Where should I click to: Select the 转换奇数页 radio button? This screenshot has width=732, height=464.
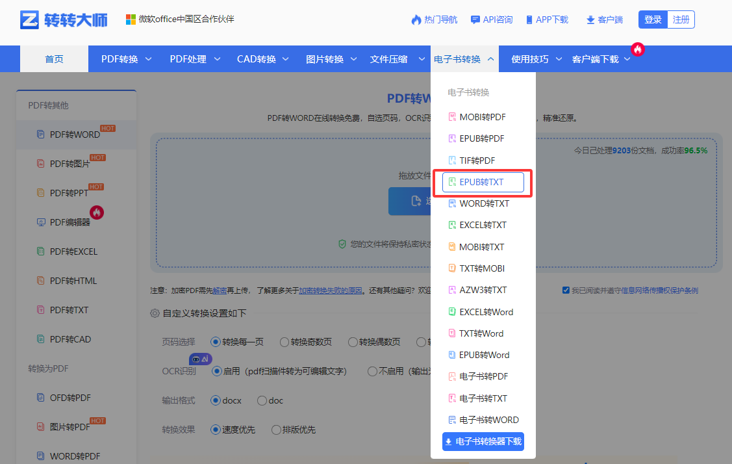[284, 342]
